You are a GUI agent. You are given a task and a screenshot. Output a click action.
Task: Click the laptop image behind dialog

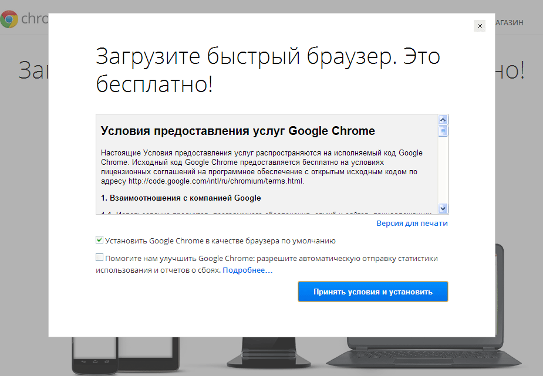pos(424,353)
